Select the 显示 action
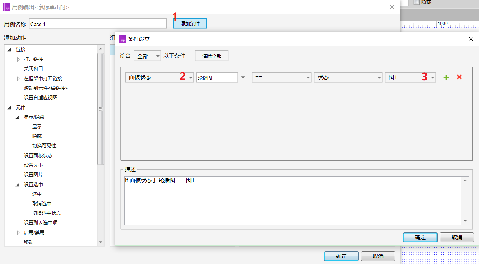The image size is (479, 264). point(37,126)
